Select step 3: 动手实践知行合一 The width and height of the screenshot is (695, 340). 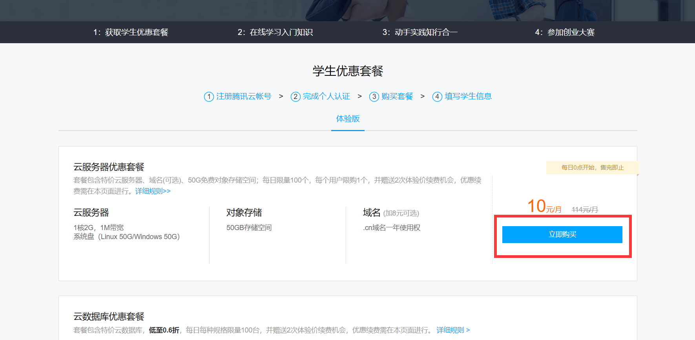click(x=420, y=32)
